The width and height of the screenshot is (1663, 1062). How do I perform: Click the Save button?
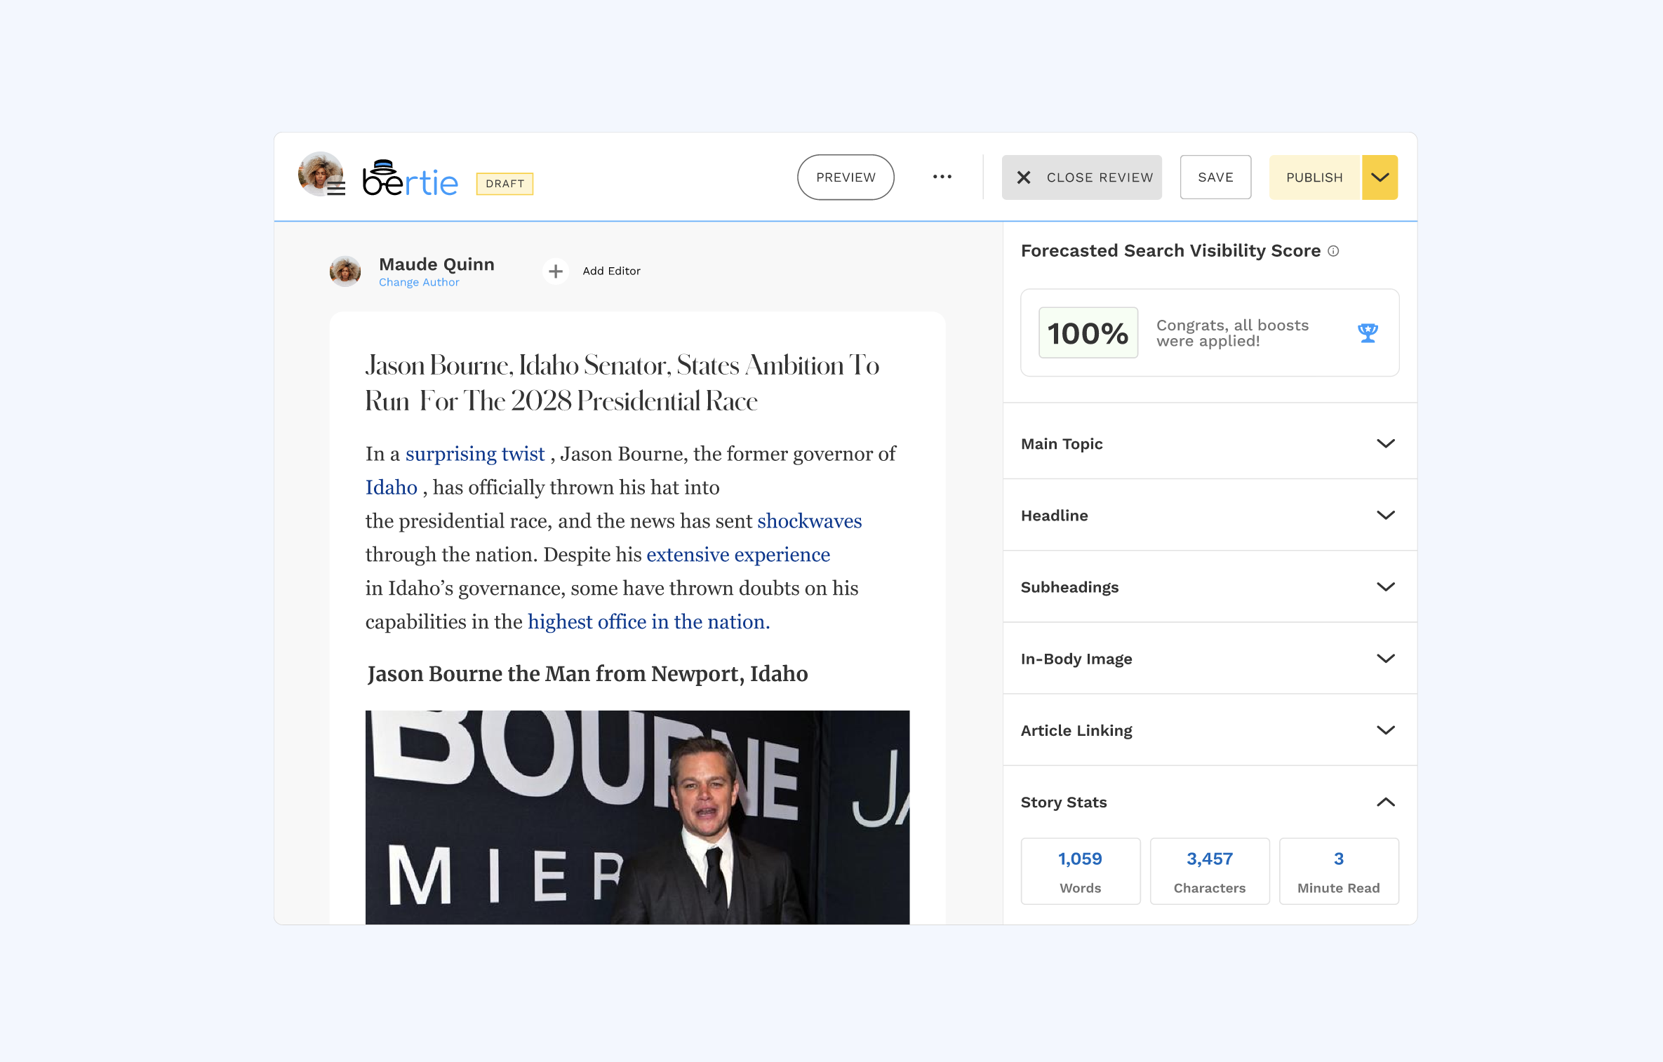(x=1215, y=177)
